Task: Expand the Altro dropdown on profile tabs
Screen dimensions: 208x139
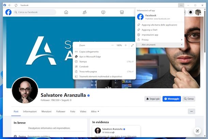Action: point(95,111)
